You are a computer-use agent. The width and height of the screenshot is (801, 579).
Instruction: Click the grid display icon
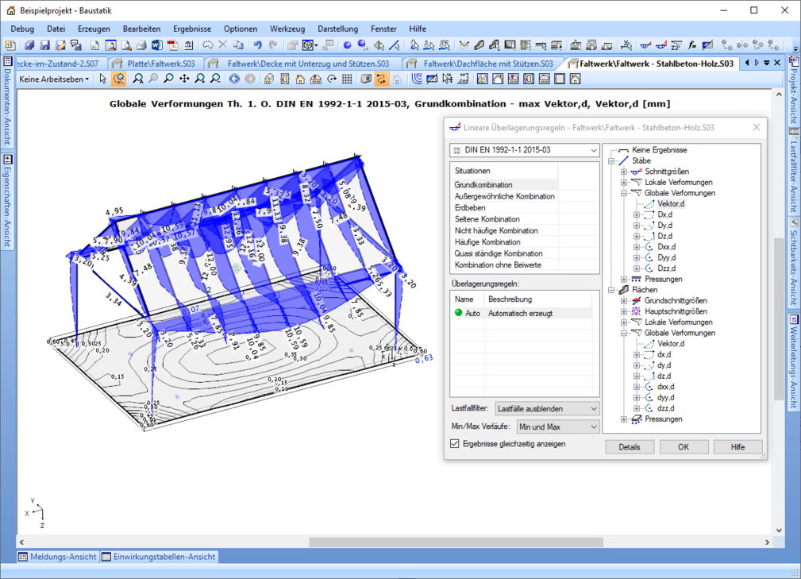point(347,79)
